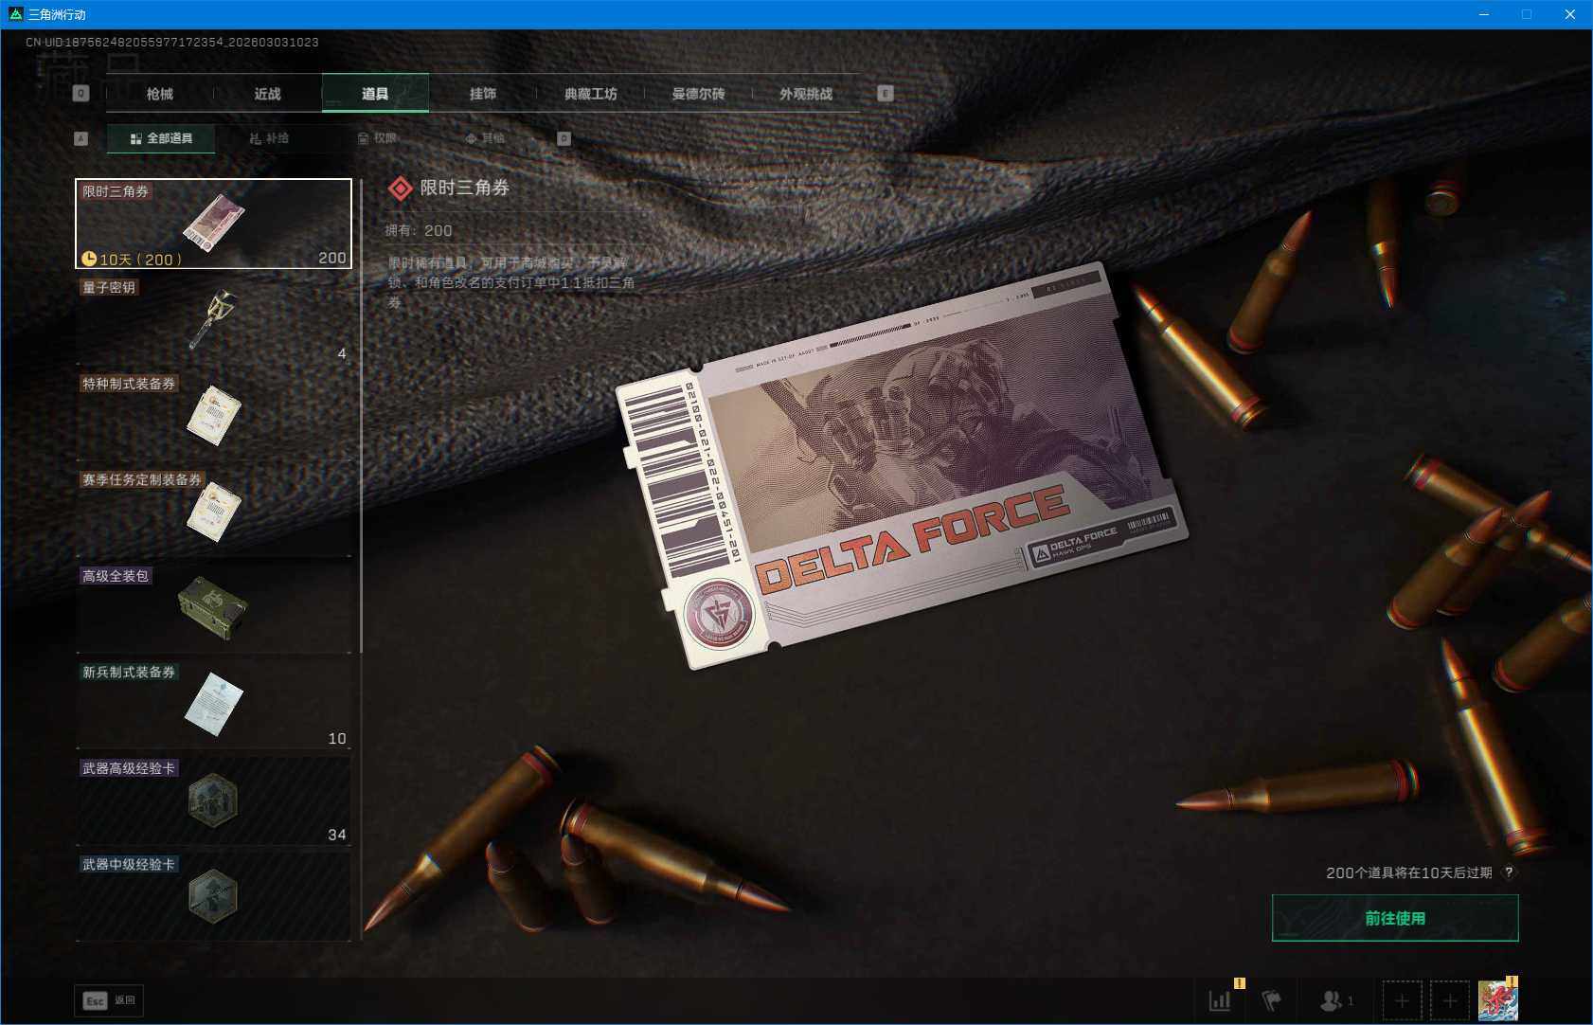Open the friends list icon

pyautogui.click(x=1333, y=1000)
